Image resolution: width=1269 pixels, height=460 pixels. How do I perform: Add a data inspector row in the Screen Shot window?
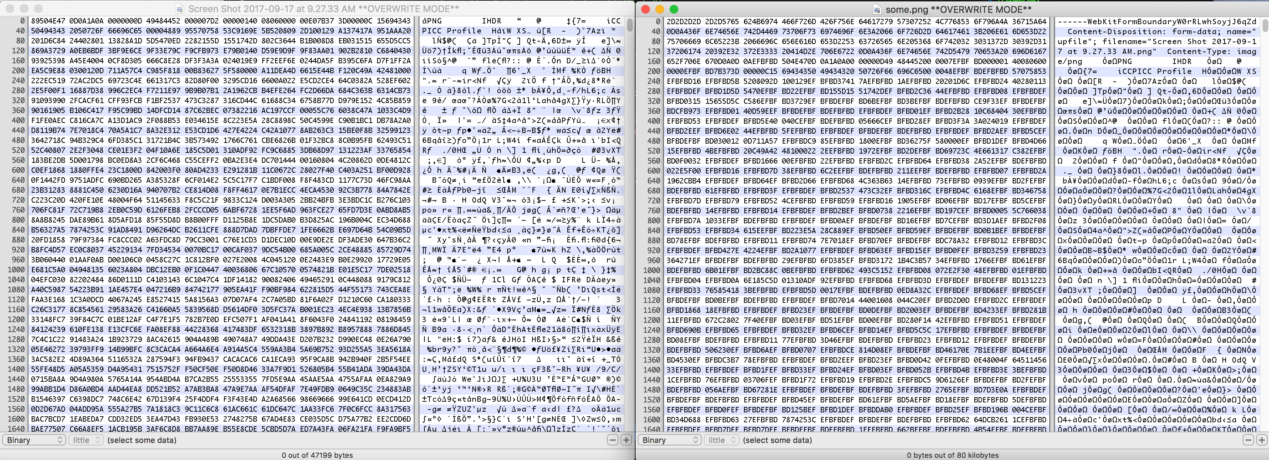point(626,440)
